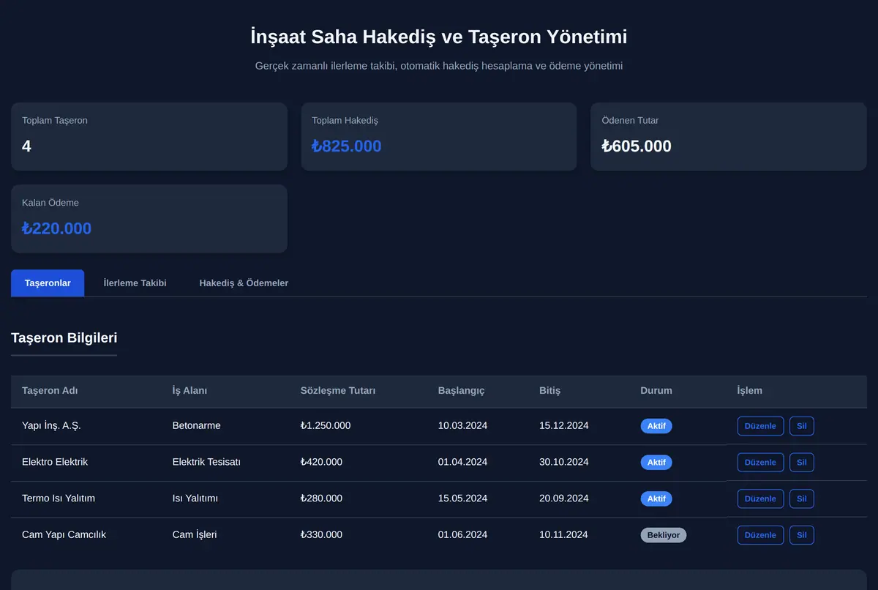The image size is (878, 590).
Task: Open the İlerleme Takibi tab
Action: (x=135, y=283)
